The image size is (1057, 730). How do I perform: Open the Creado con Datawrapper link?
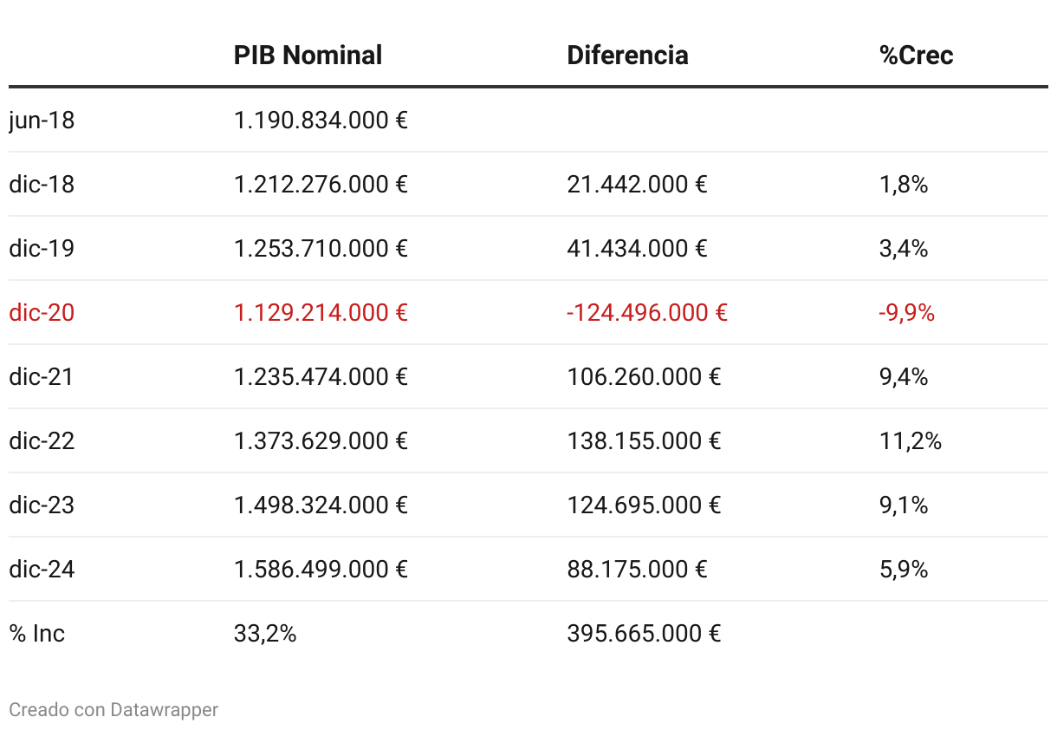point(113,710)
